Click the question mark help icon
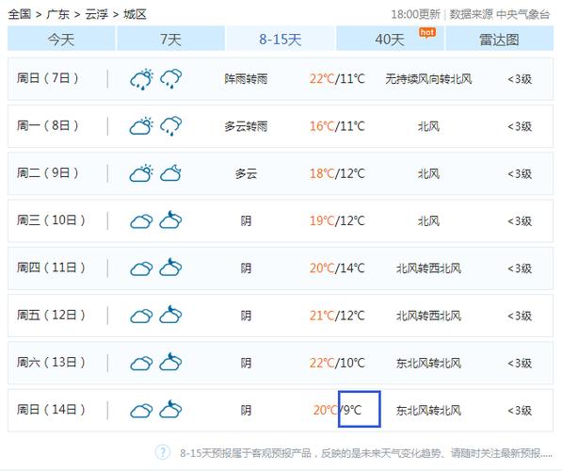Screen dimensions: 562x471 coord(162,452)
